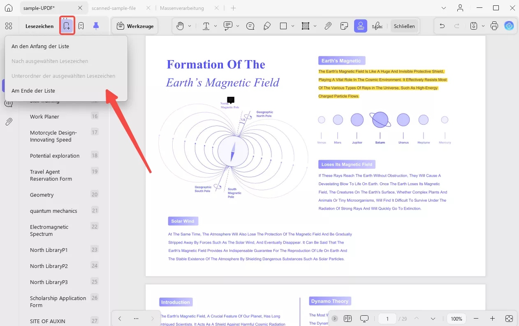
Task: Click the print icon
Action: coord(494,26)
